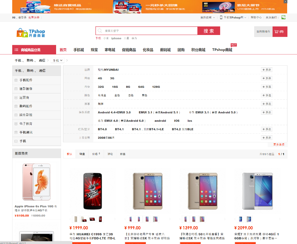Filter color by 玫瑰金
The image size is (297, 244).
click(102, 95)
